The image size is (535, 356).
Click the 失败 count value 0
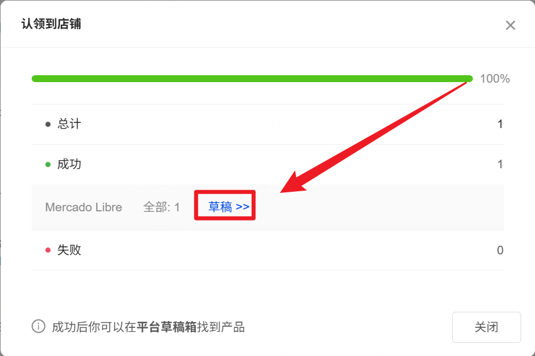click(x=500, y=250)
